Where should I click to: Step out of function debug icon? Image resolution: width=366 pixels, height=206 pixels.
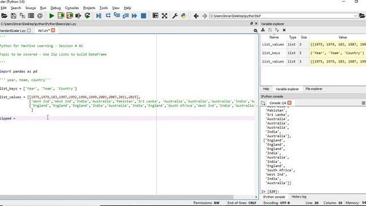tap(126, 16)
